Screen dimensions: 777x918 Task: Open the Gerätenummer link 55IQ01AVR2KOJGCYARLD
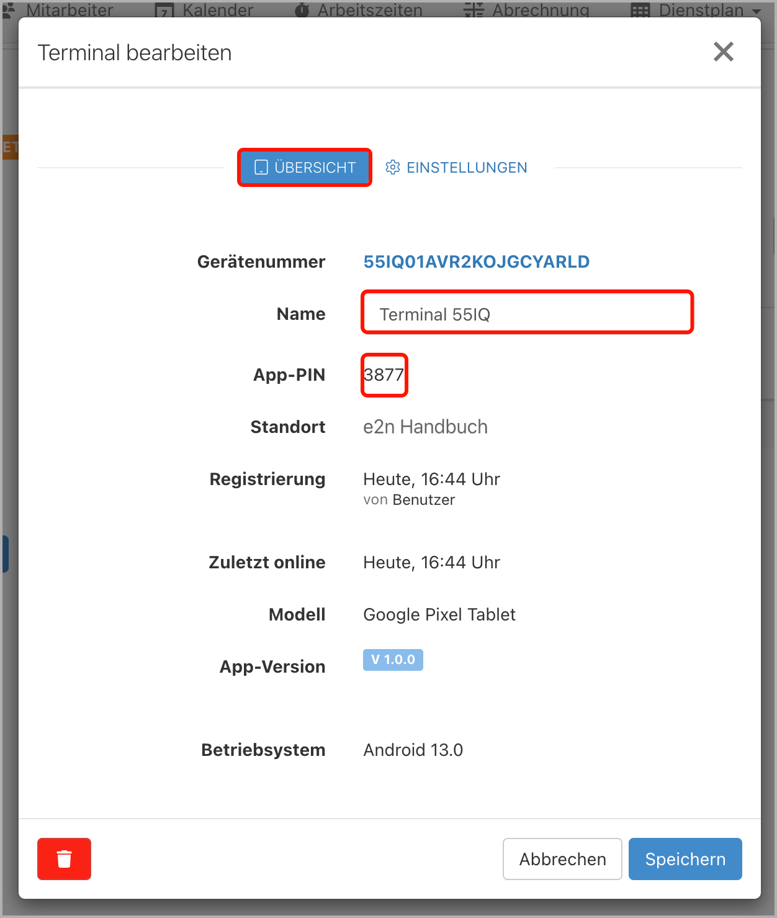tap(477, 261)
